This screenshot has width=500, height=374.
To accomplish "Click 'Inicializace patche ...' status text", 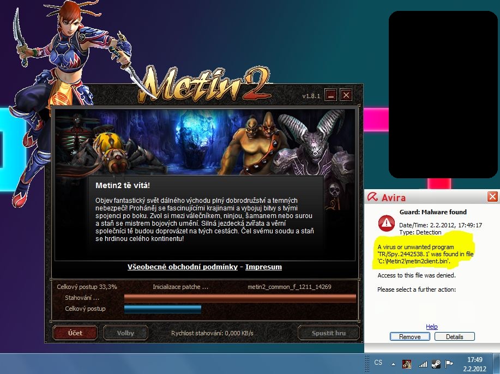I will pos(180,287).
